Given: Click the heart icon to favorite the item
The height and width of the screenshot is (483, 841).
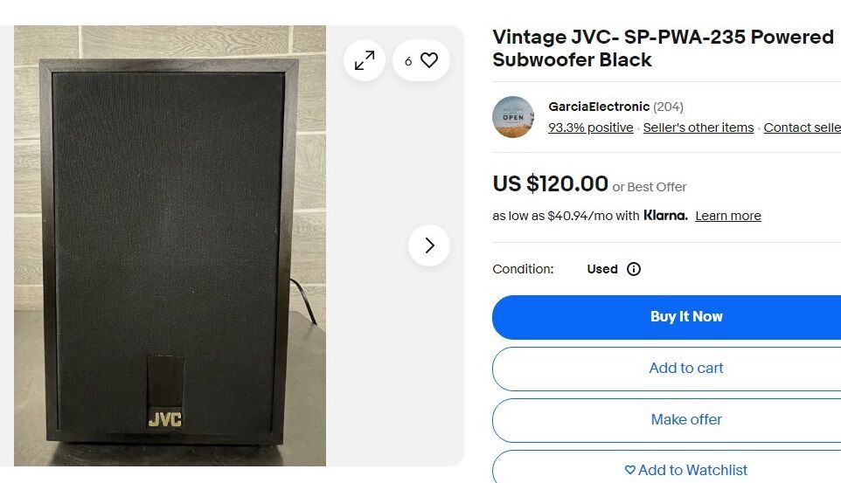Looking at the screenshot, I should tap(428, 60).
